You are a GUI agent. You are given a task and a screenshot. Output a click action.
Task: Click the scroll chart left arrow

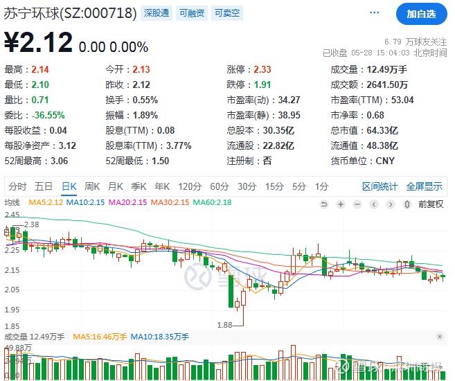(x=374, y=204)
